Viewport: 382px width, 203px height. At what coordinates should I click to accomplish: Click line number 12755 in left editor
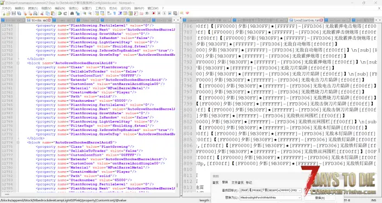(7, 63)
